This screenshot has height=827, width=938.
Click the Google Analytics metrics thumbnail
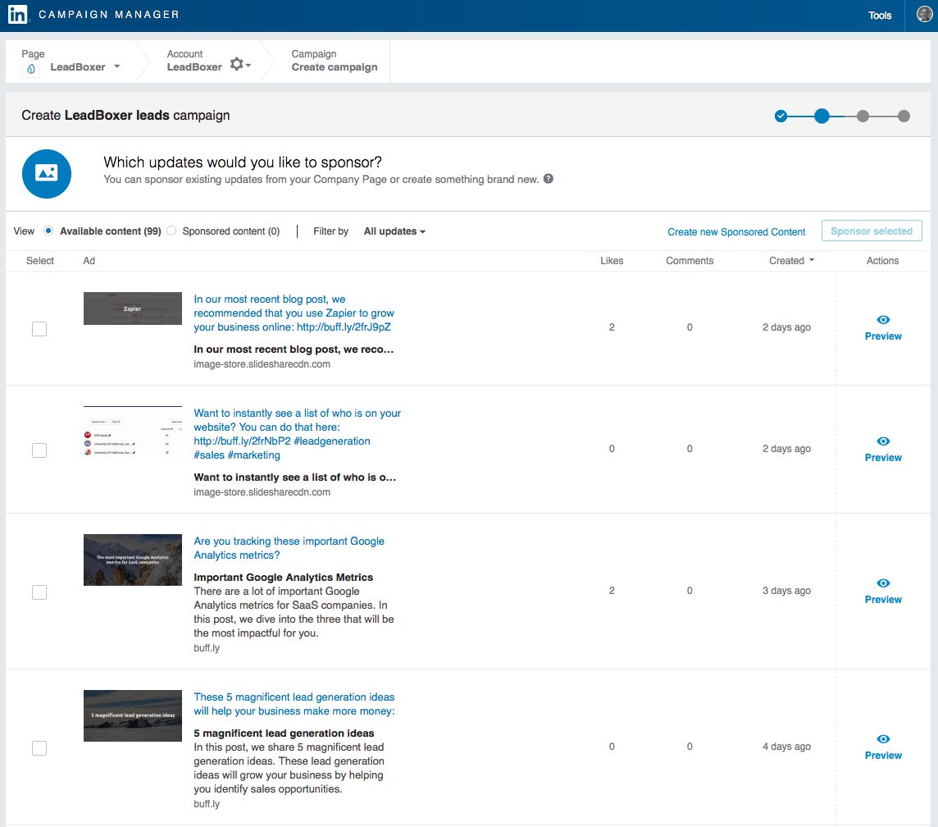point(133,560)
